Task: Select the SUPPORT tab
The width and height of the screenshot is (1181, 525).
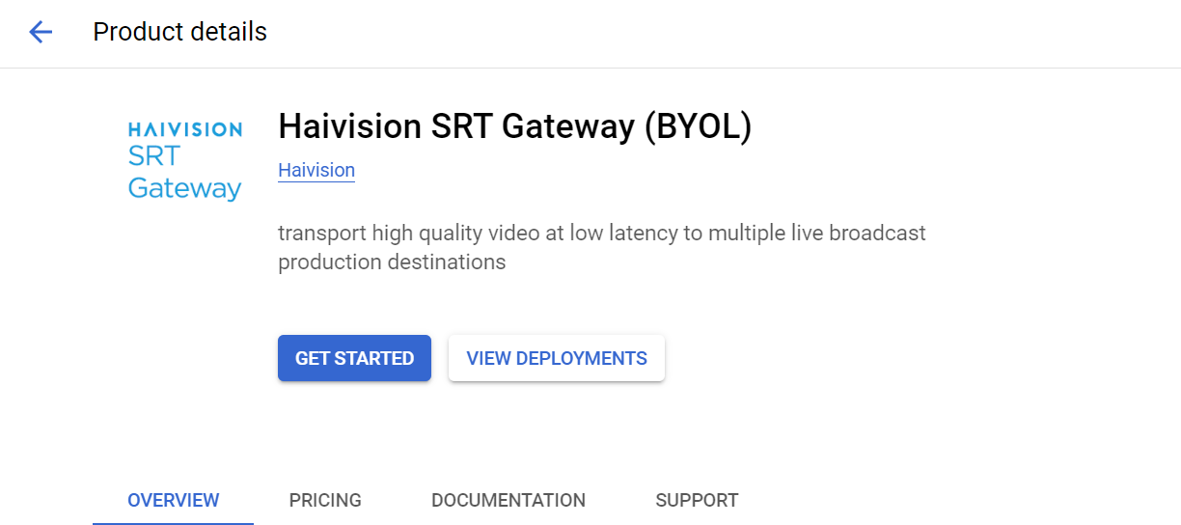Action: (x=697, y=500)
